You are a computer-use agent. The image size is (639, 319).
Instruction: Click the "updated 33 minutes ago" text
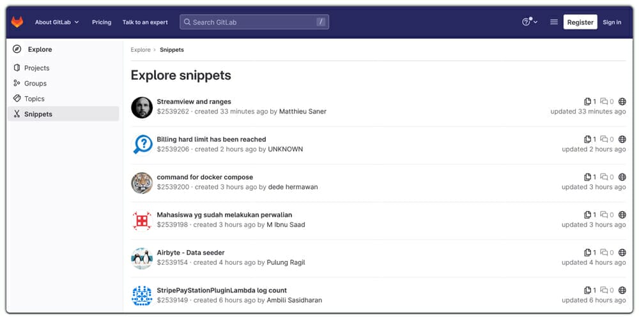click(x=588, y=112)
